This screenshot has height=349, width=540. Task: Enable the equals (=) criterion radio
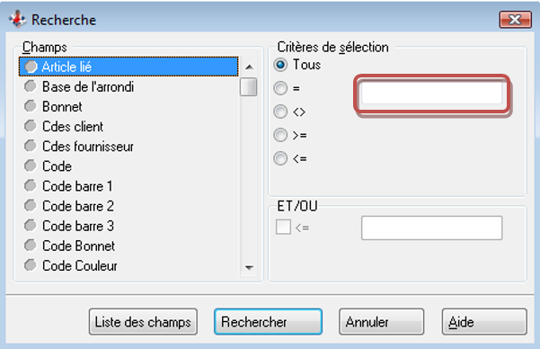pyautogui.click(x=280, y=88)
